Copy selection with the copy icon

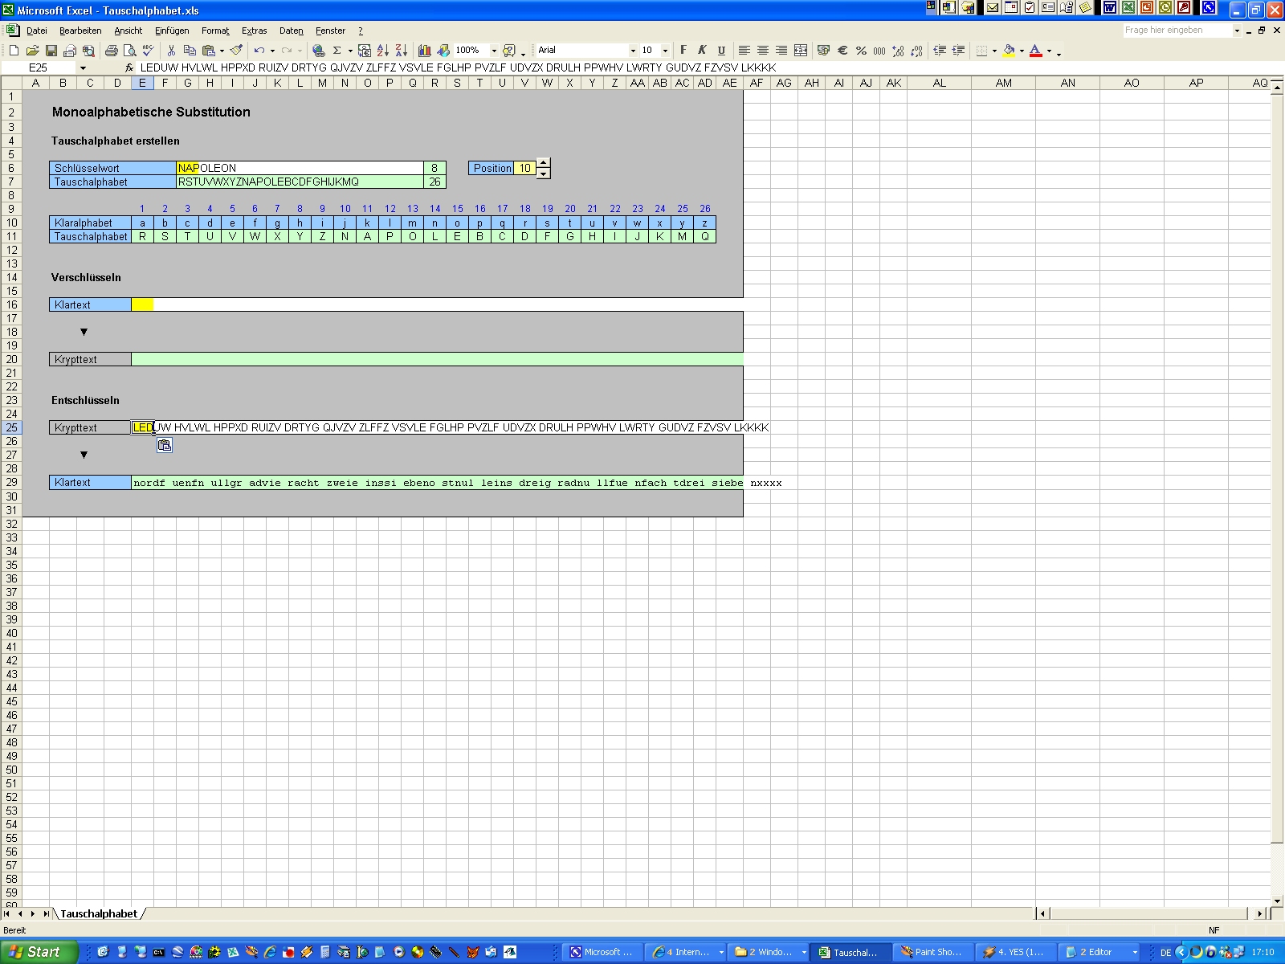coord(190,51)
